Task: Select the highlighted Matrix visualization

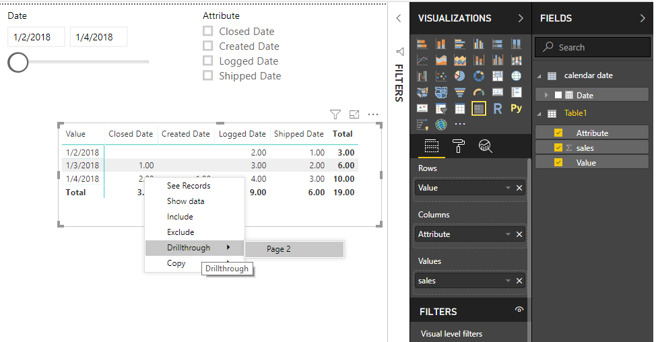Action: [479, 108]
